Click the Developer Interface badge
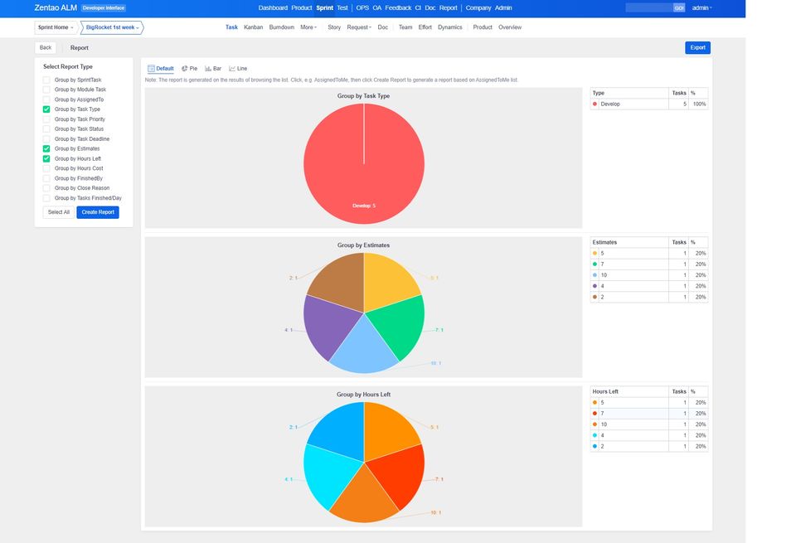The width and height of the screenshot is (796, 543). [104, 7]
